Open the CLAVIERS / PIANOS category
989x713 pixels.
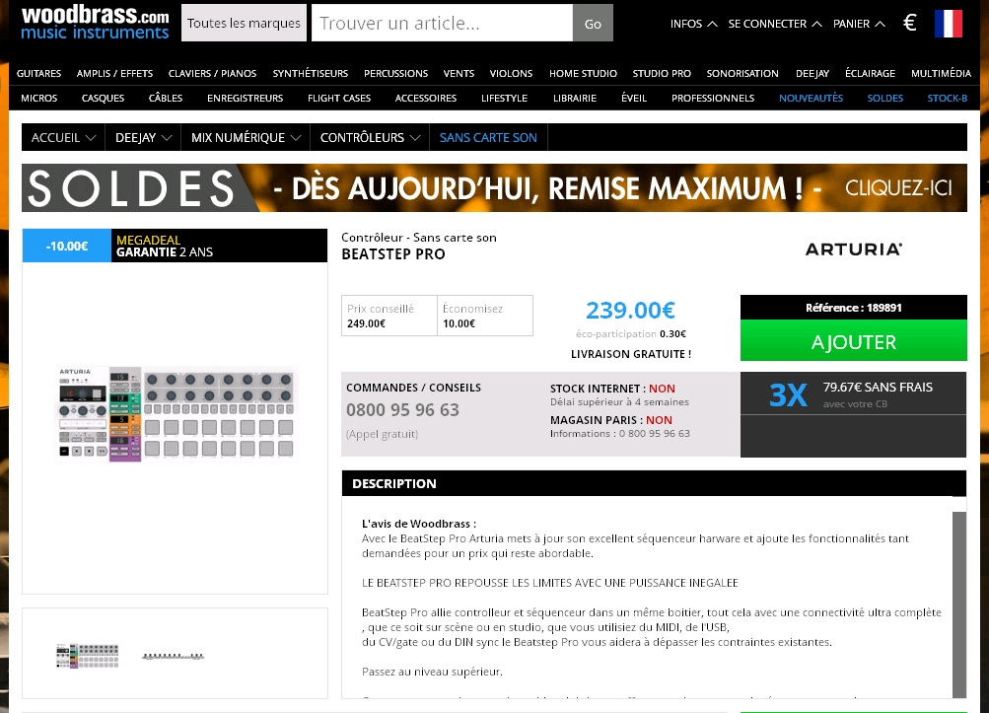pyautogui.click(x=213, y=73)
